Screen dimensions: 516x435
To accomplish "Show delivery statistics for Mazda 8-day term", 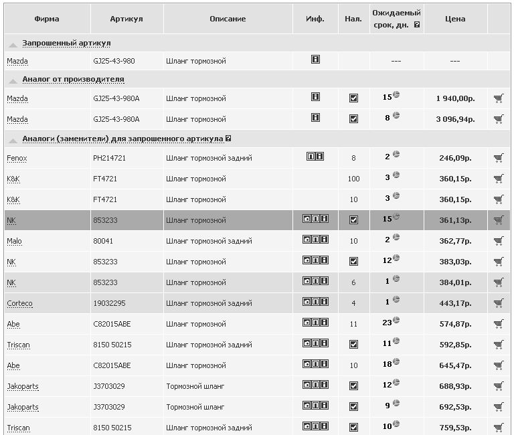I will [396, 115].
